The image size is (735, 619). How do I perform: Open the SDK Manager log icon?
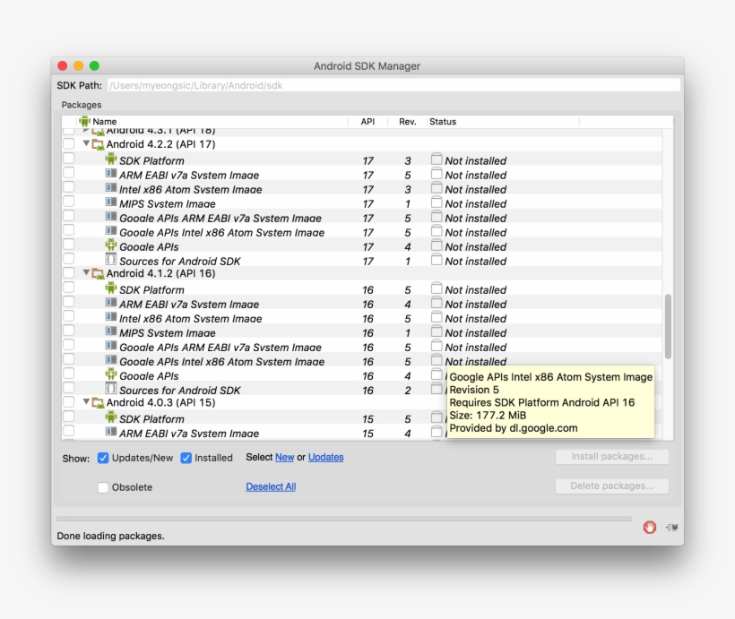pos(671,527)
